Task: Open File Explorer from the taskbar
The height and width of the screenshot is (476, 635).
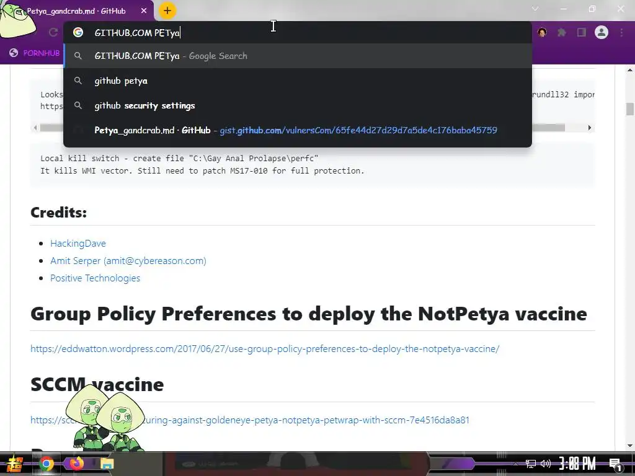Action: point(107,464)
